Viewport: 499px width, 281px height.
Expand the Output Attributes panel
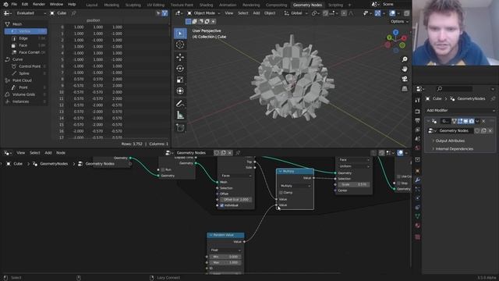(x=450, y=140)
